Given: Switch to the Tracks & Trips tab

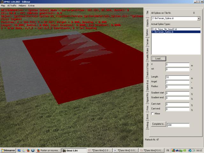Looking at the screenshot, I should pyautogui.click(x=147, y=70).
